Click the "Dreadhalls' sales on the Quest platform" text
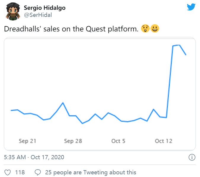This screenshot has width=200, height=177. click(71, 29)
